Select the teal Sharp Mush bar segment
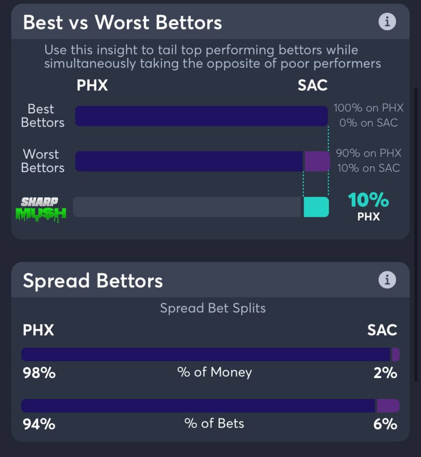Screen dimensions: 421x457 pos(316,207)
